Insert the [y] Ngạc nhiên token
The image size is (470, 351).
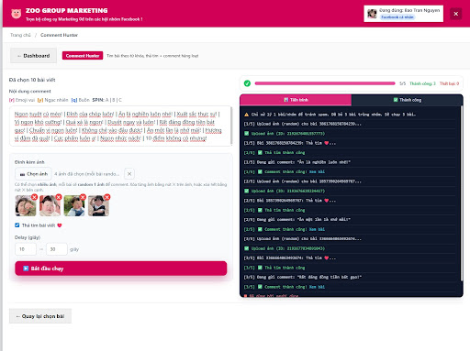52,100
